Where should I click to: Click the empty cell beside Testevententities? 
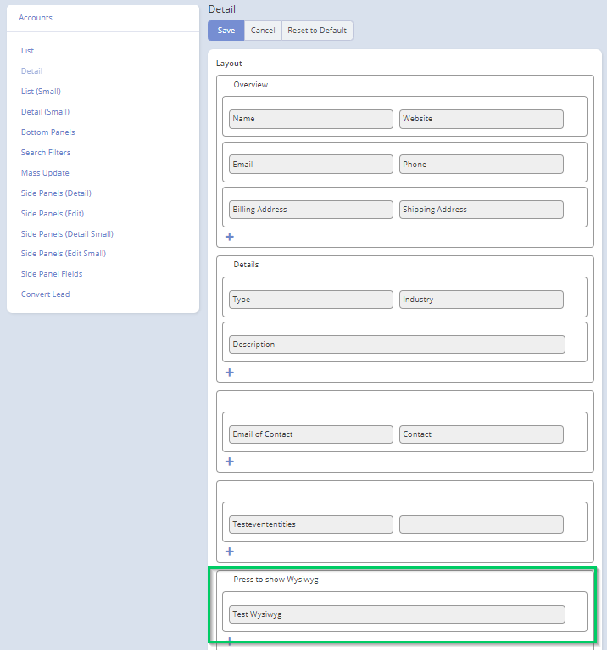(481, 524)
